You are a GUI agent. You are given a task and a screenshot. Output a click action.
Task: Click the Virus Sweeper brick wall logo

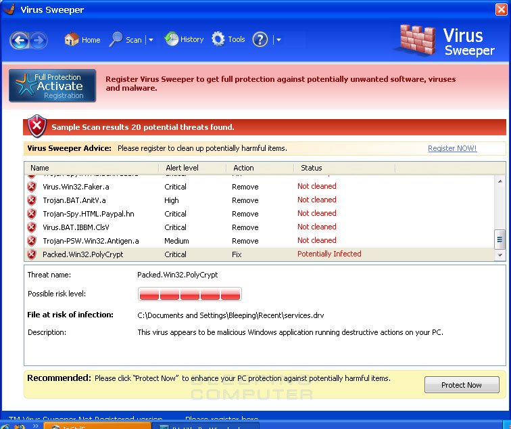(x=418, y=40)
